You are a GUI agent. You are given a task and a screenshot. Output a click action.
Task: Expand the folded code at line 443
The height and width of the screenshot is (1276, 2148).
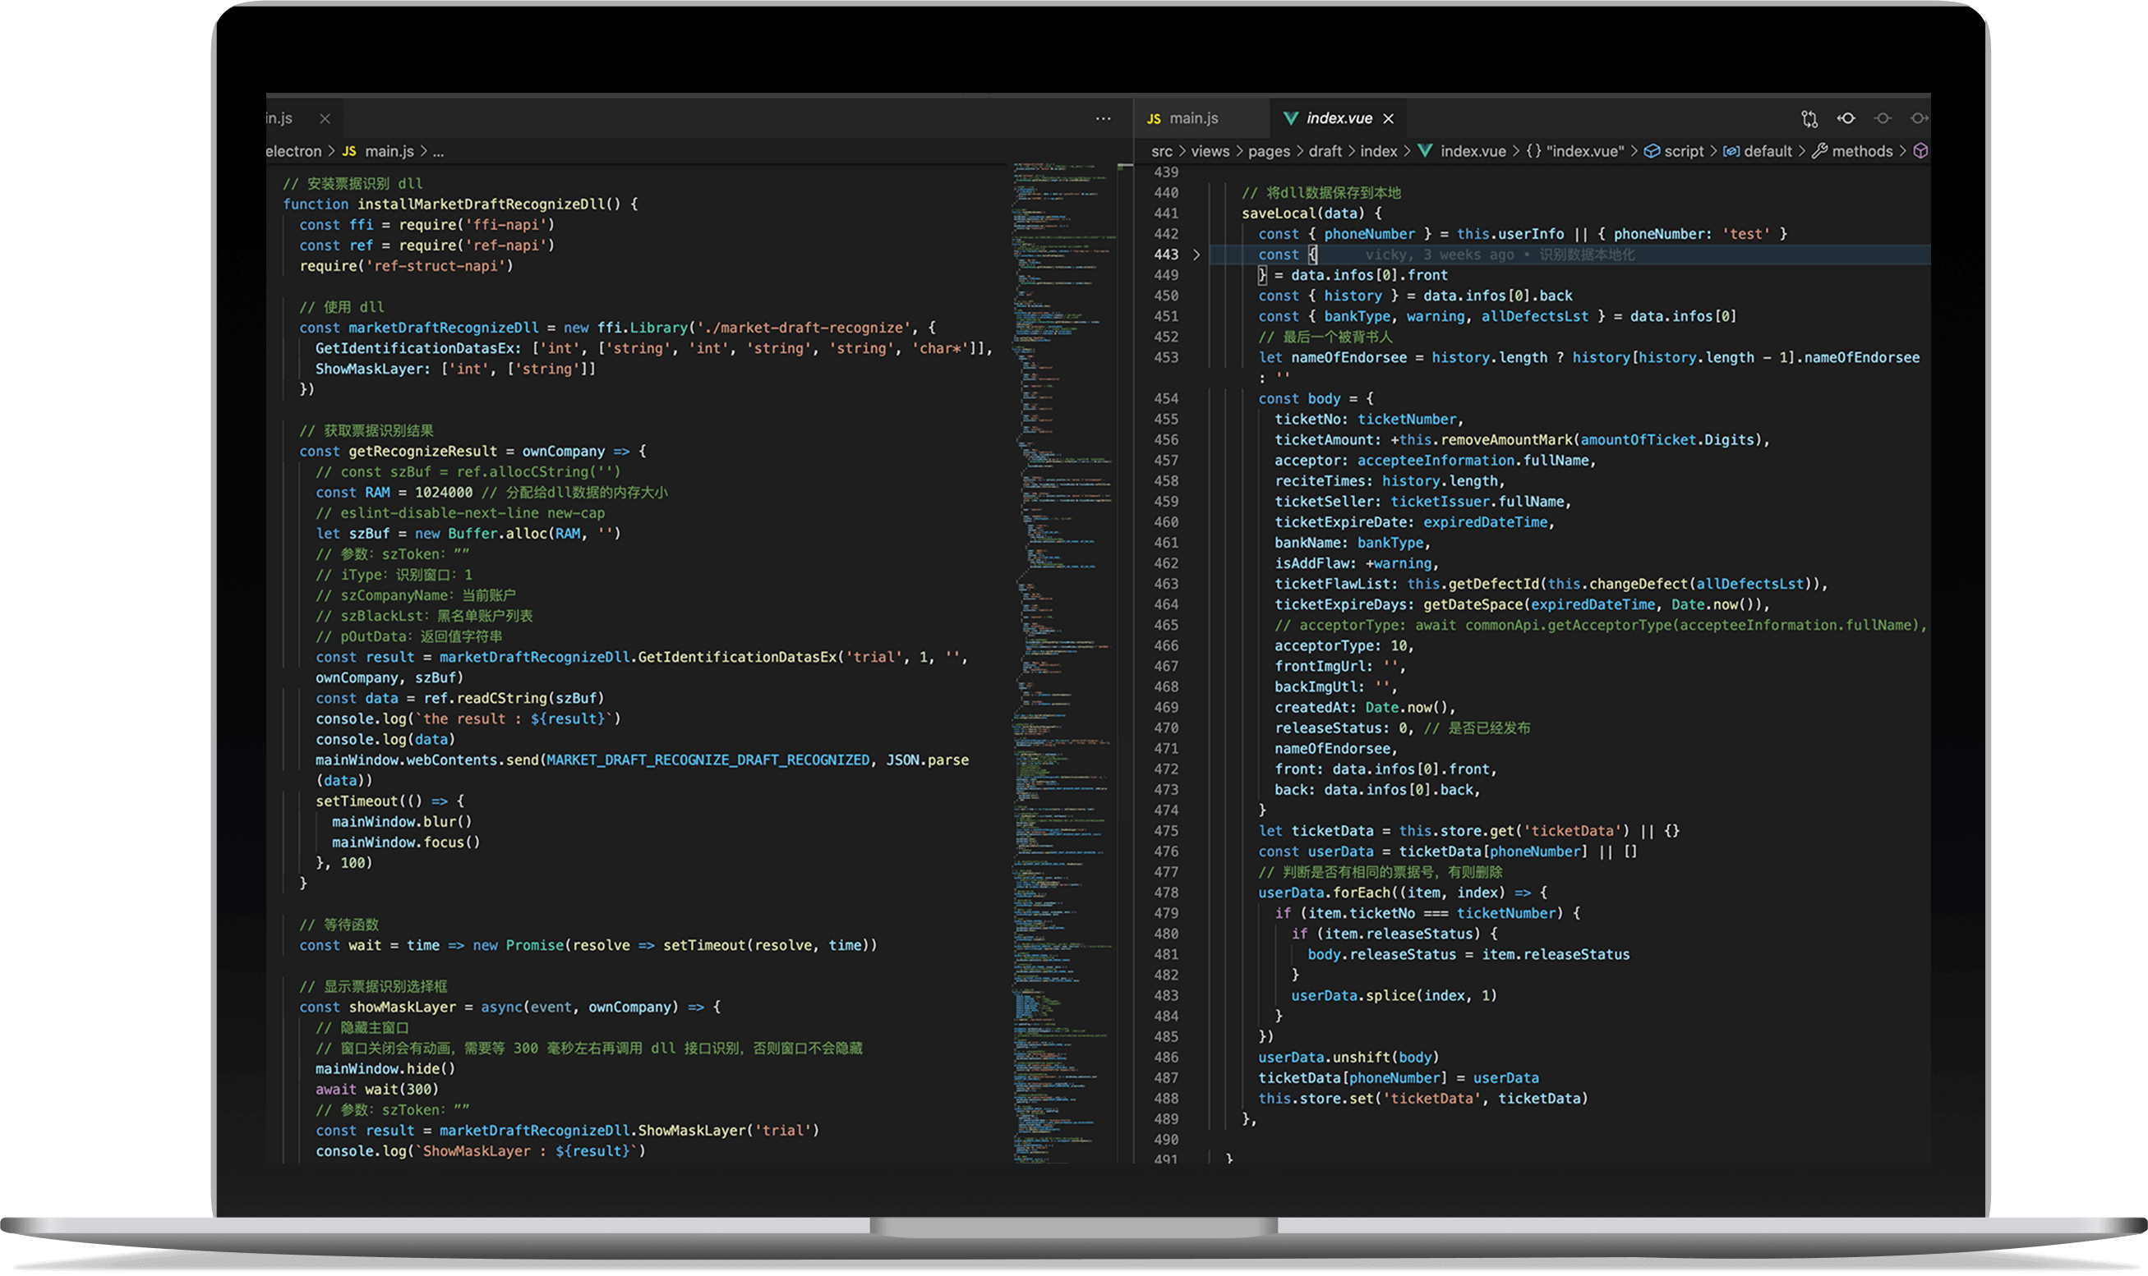1196,255
